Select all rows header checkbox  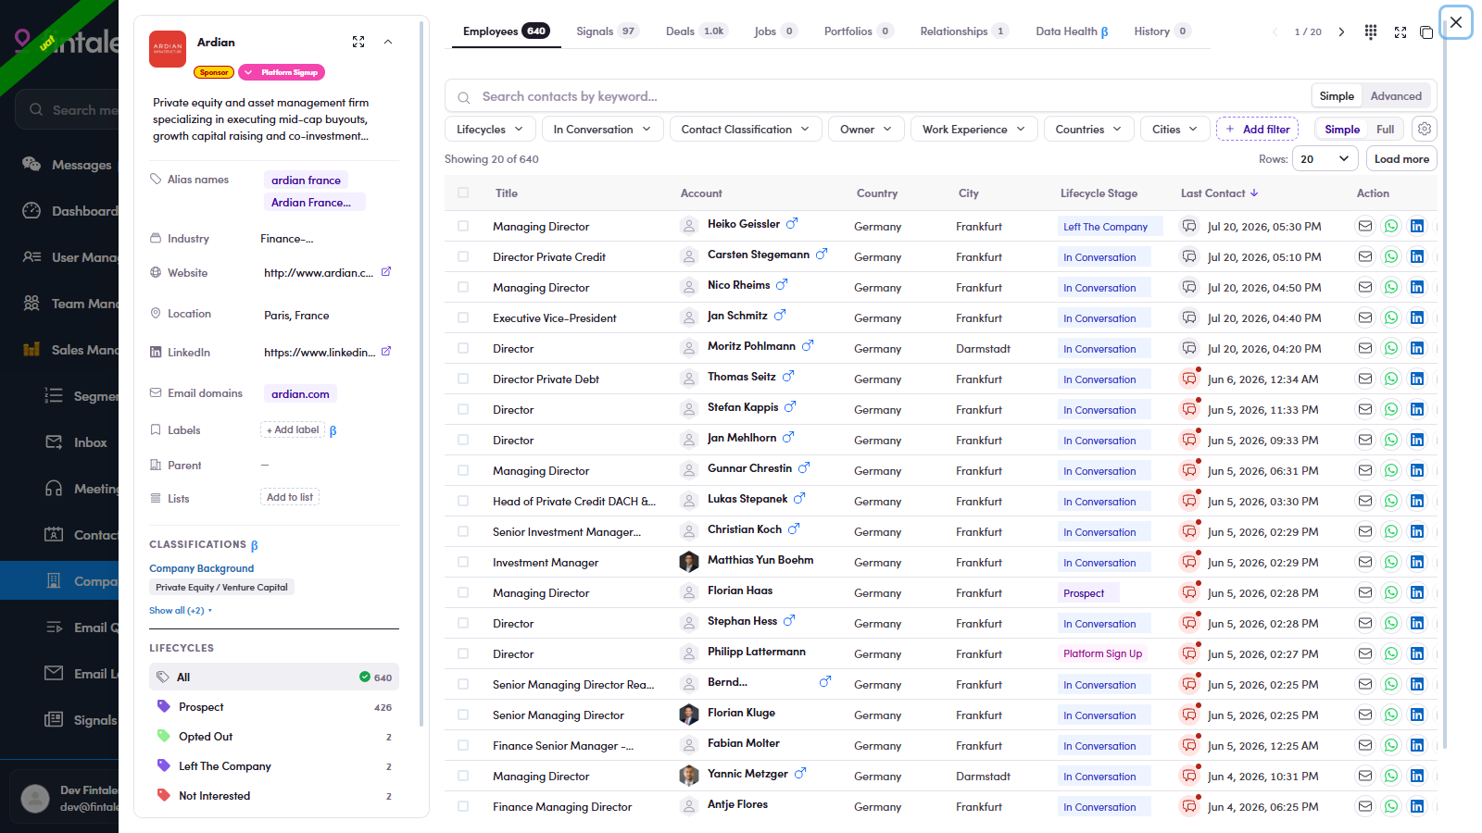[463, 193]
